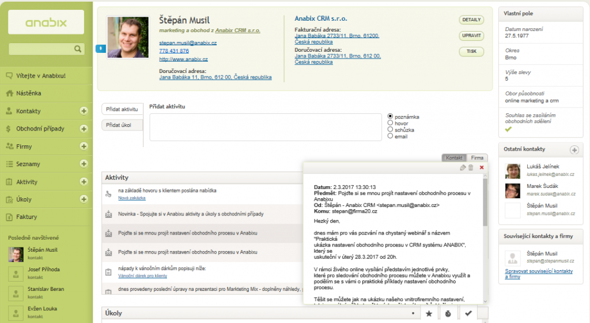Click the Přidat aktivitu text area
This screenshot has width=590, height=323.
coord(266,127)
